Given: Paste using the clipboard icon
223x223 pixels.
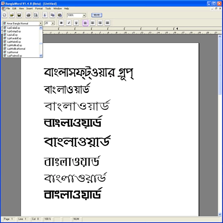Looking at the screenshot, I should click(x=60, y=15).
